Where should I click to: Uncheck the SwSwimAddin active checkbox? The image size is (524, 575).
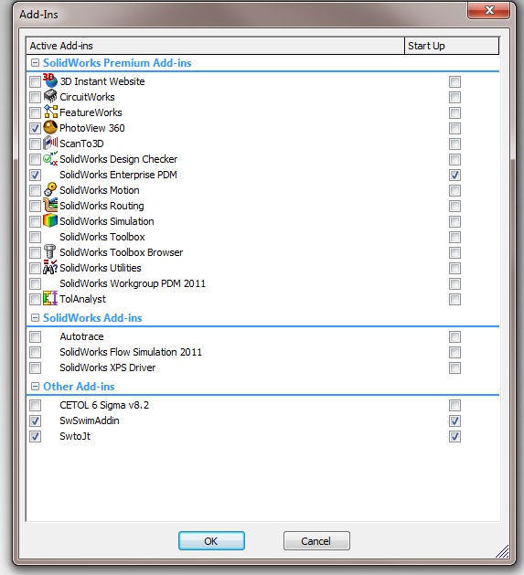(x=36, y=421)
